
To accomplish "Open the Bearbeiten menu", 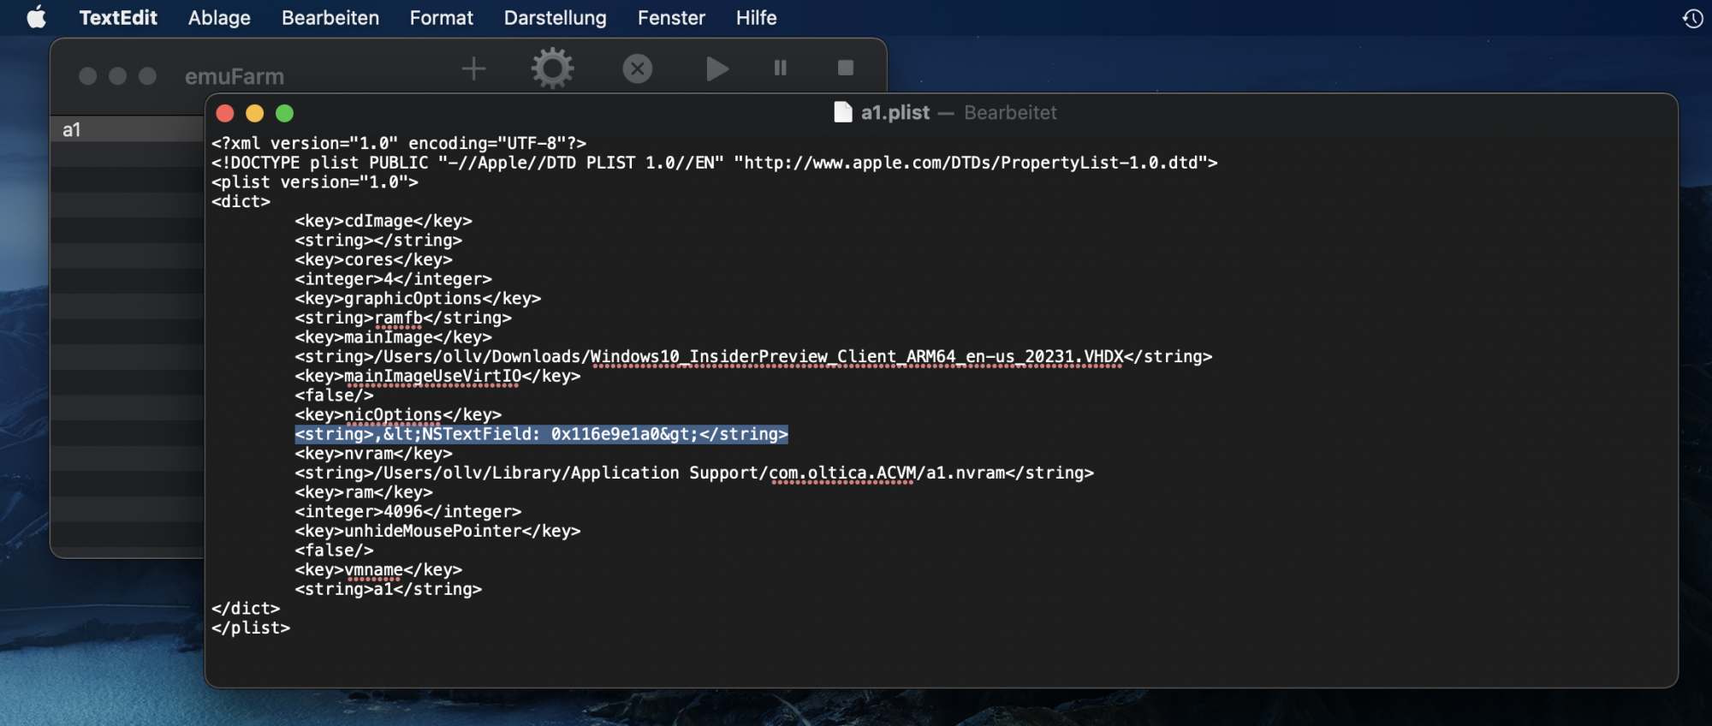I will [330, 17].
